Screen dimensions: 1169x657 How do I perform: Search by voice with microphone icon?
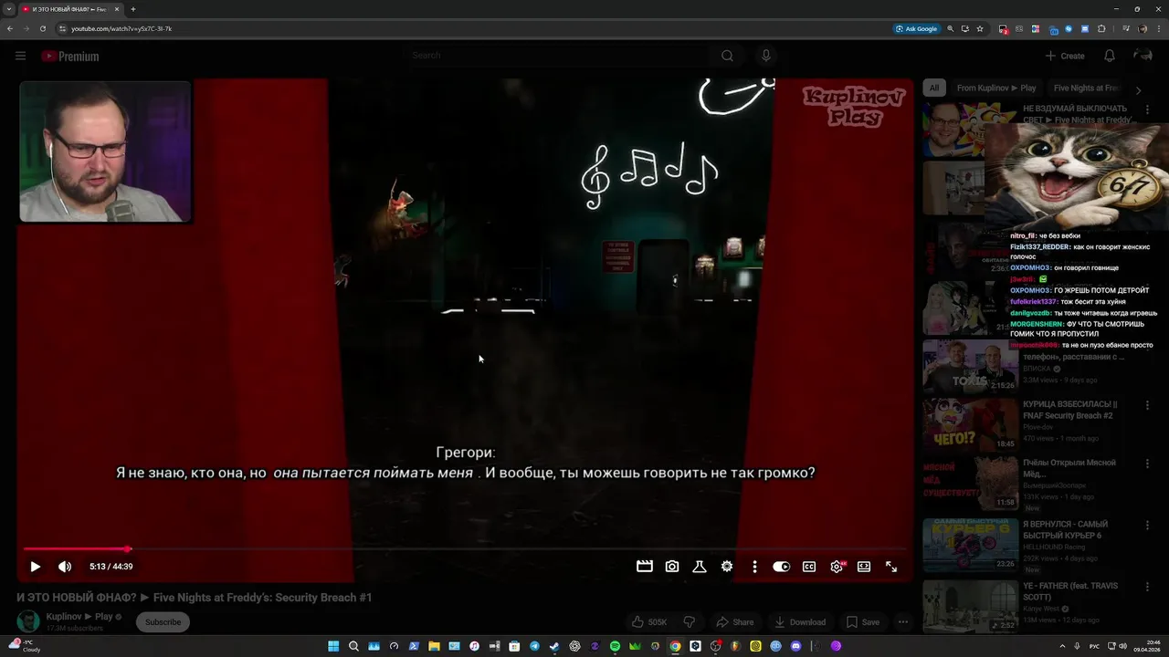click(x=766, y=56)
